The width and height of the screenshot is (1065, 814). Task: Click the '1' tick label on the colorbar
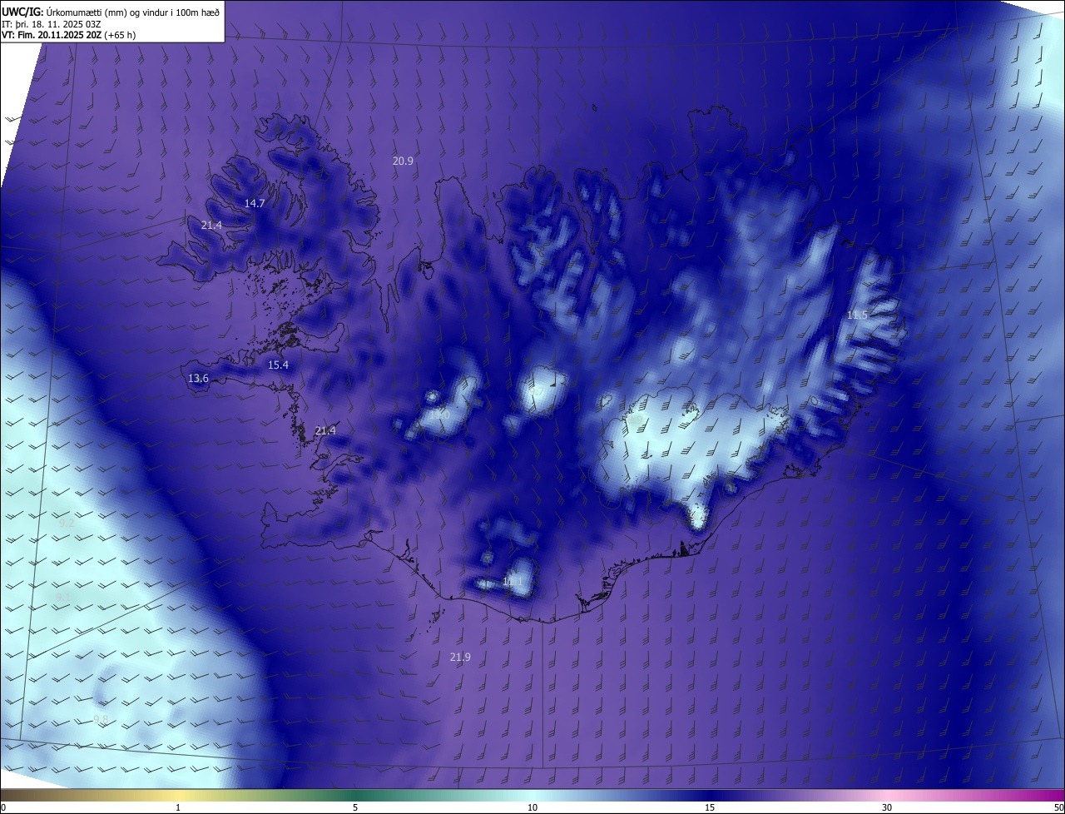[x=179, y=807]
